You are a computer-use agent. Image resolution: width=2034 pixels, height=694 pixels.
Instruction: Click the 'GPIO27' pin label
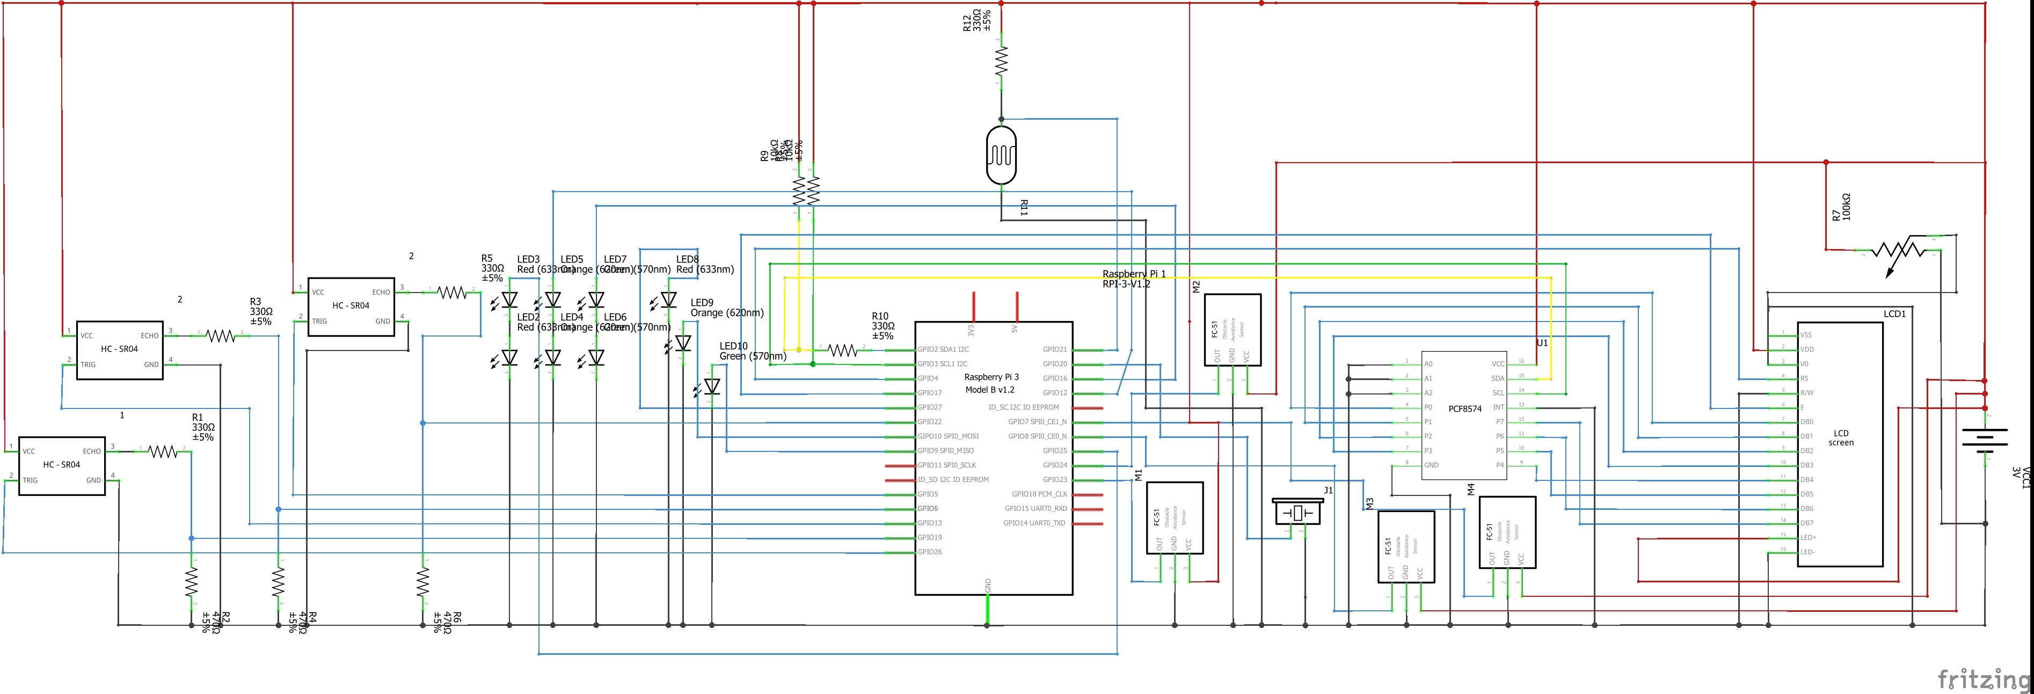pyautogui.click(x=929, y=407)
